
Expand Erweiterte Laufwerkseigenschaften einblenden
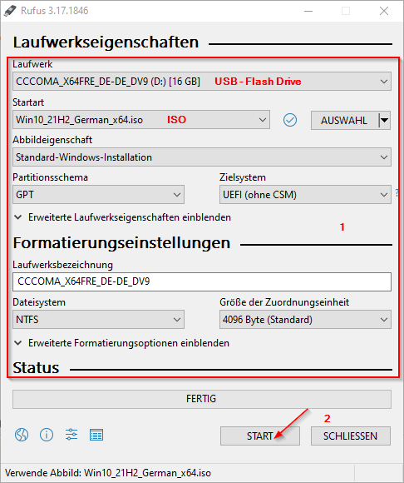point(123,217)
